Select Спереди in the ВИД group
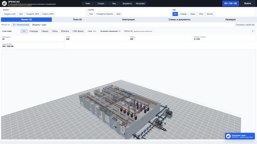The height and width of the screenshot is (144, 257). coord(183,14)
